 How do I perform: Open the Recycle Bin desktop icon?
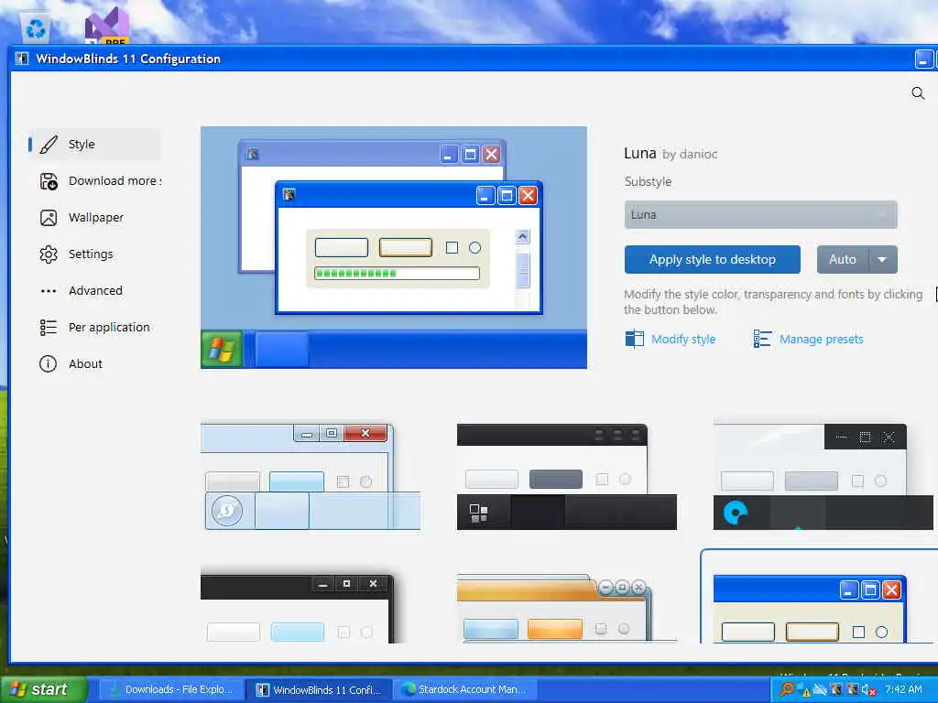click(x=36, y=27)
